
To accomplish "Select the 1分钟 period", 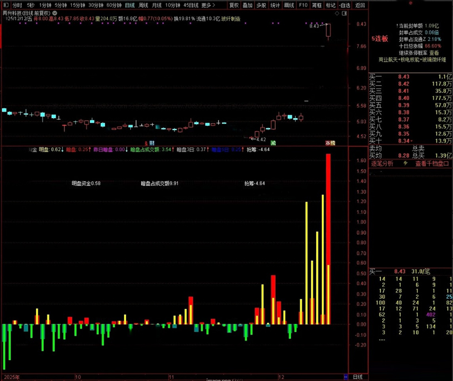I will [x=46, y=5].
